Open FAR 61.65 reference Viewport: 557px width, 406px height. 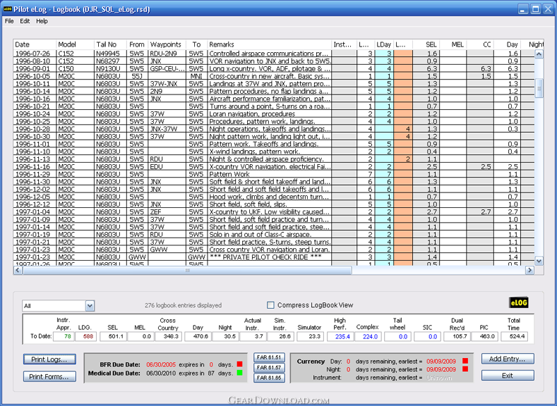pyautogui.click(x=269, y=378)
